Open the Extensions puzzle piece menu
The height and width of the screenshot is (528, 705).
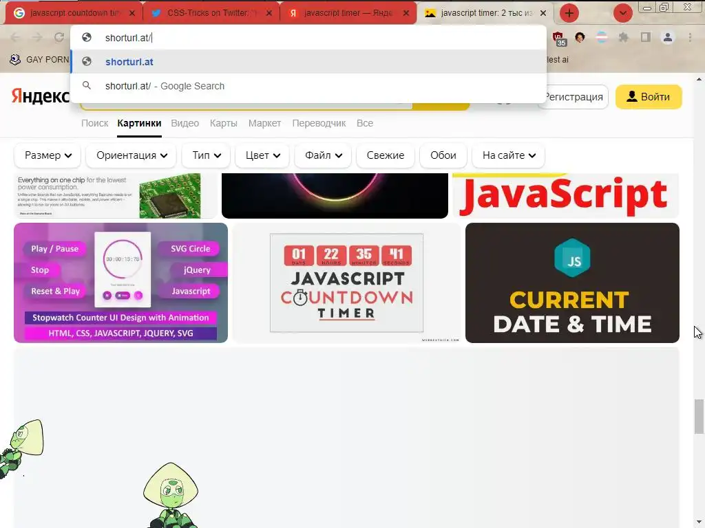coord(623,37)
